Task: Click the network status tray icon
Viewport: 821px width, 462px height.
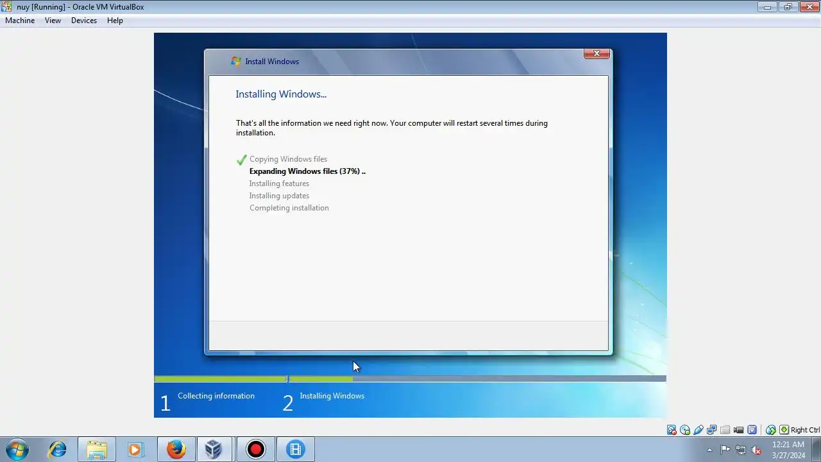Action: pos(741,450)
